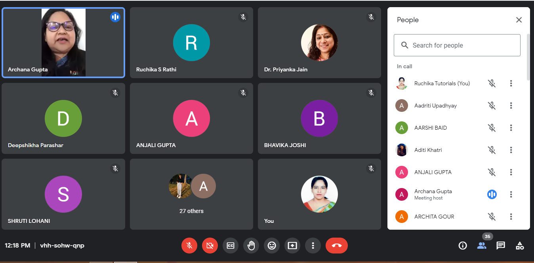
Task: Mute ANJALI GUPTA in people list
Action: (x=492, y=172)
